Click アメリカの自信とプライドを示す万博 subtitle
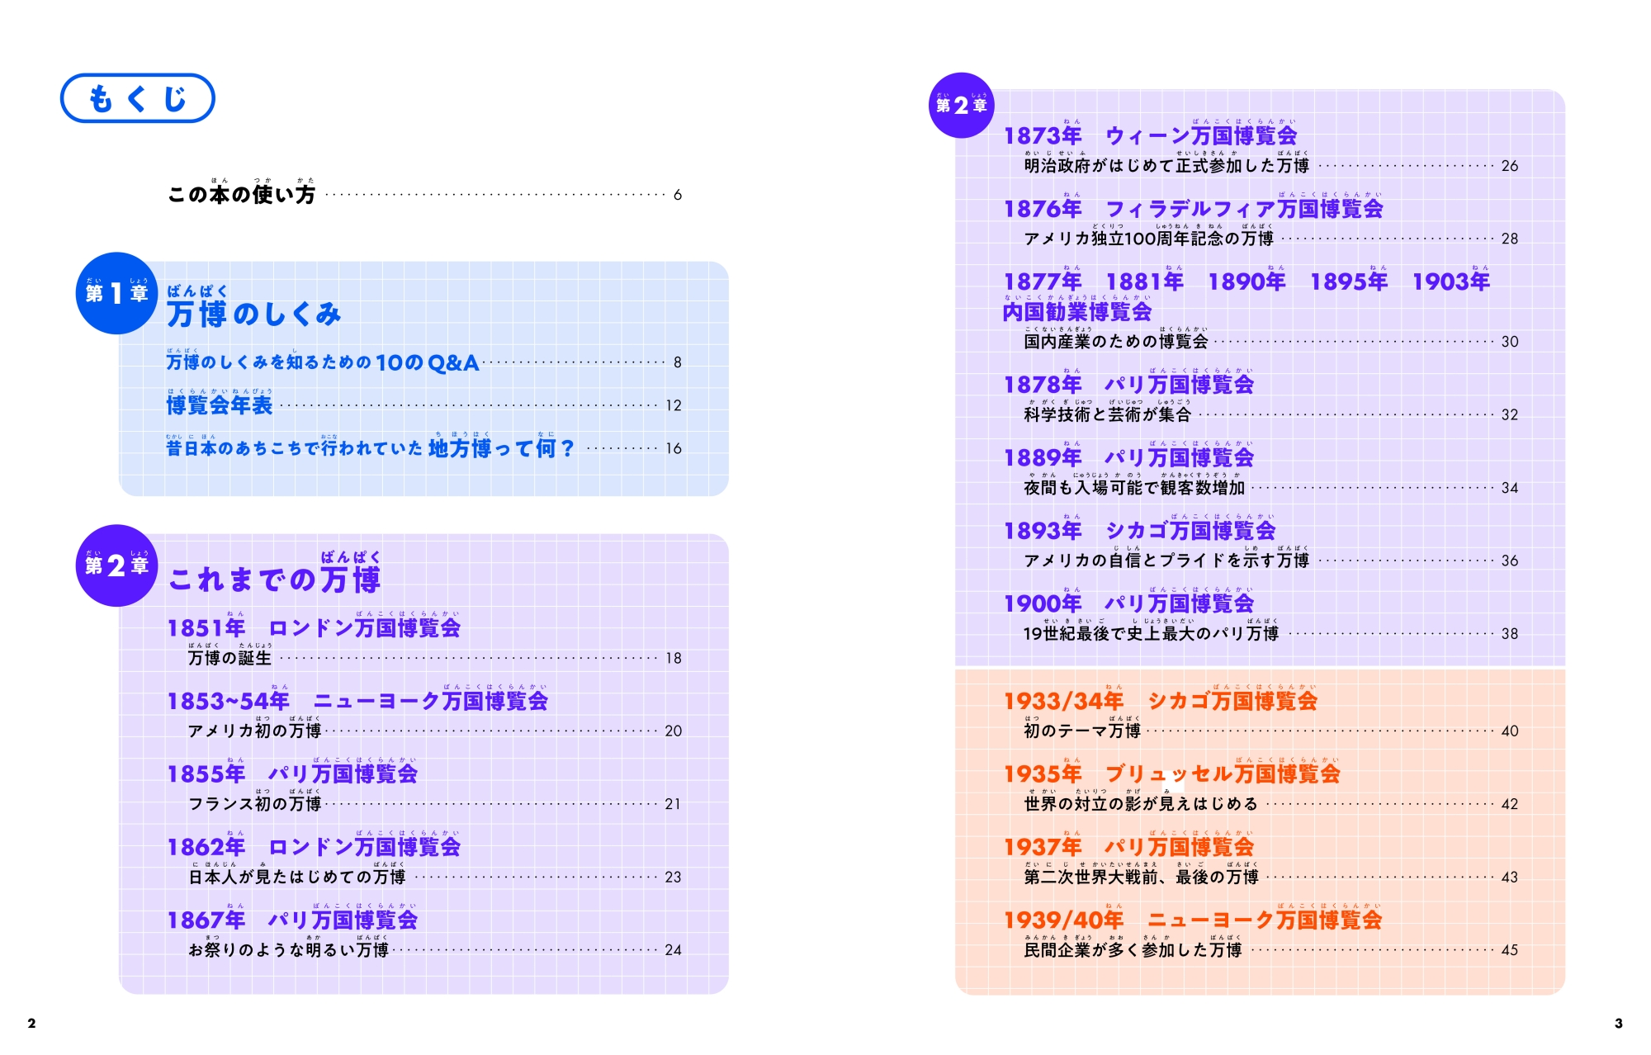Viewport: 1651px width, 1055px height. (1166, 561)
